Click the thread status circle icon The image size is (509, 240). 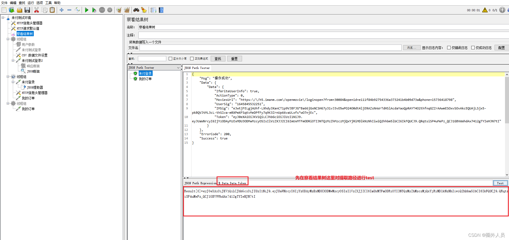tap(502, 10)
